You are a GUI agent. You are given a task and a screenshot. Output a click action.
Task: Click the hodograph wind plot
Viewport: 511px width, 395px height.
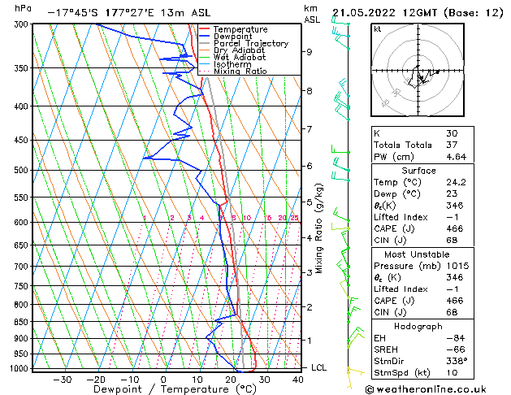(x=418, y=70)
